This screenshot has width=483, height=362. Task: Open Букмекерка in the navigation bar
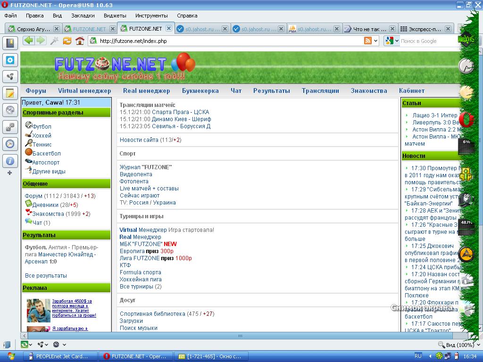pos(200,90)
